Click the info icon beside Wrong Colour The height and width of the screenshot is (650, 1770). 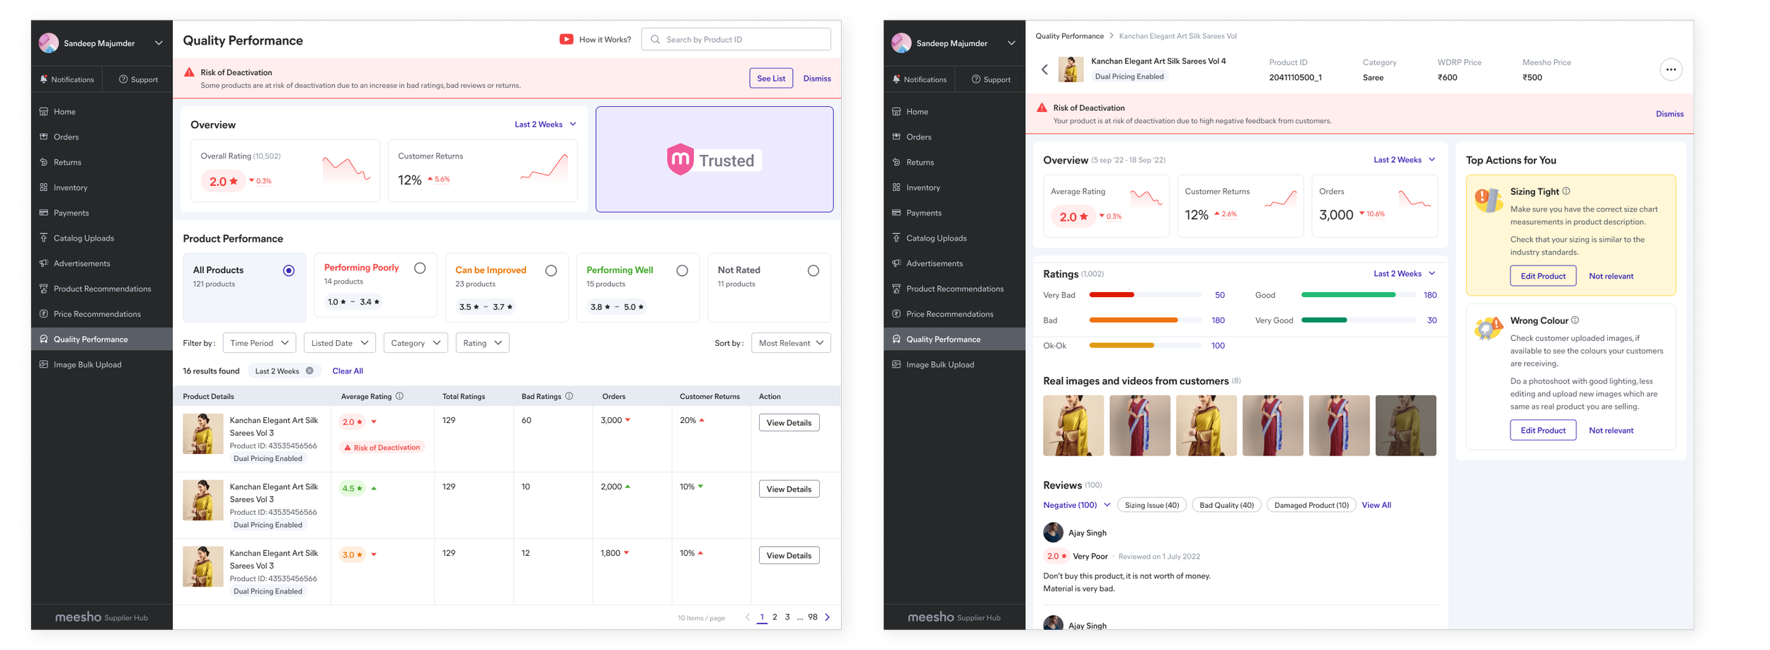point(1575,320)
